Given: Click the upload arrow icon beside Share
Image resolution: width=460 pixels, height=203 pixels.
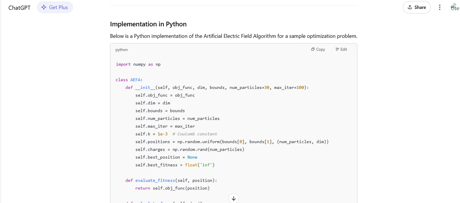Looking at the screenshot, I should click(x=410, y=7).
